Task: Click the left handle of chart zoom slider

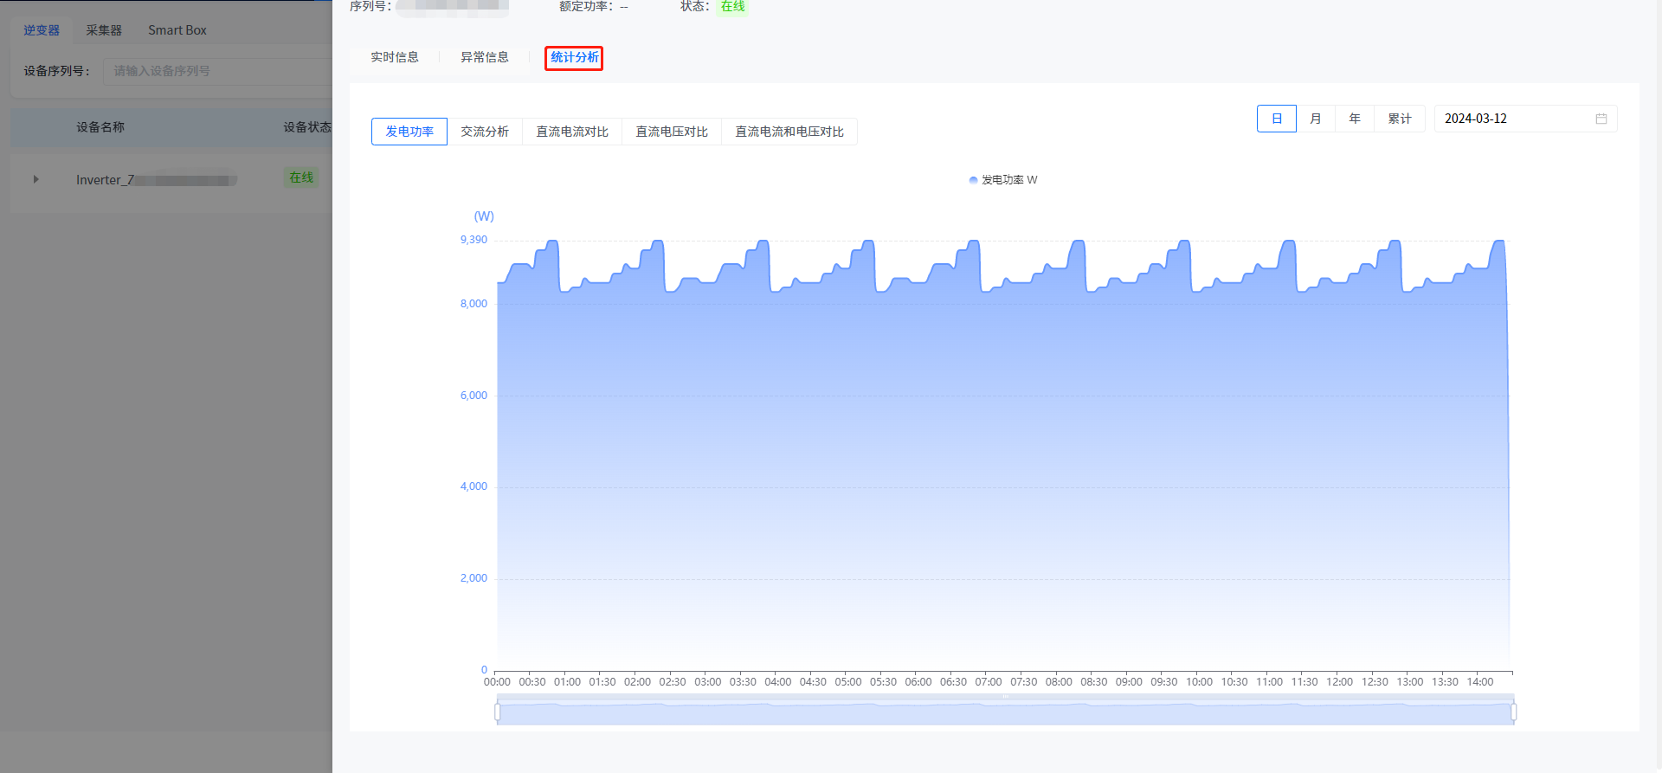Action: [x=498, y=712]
